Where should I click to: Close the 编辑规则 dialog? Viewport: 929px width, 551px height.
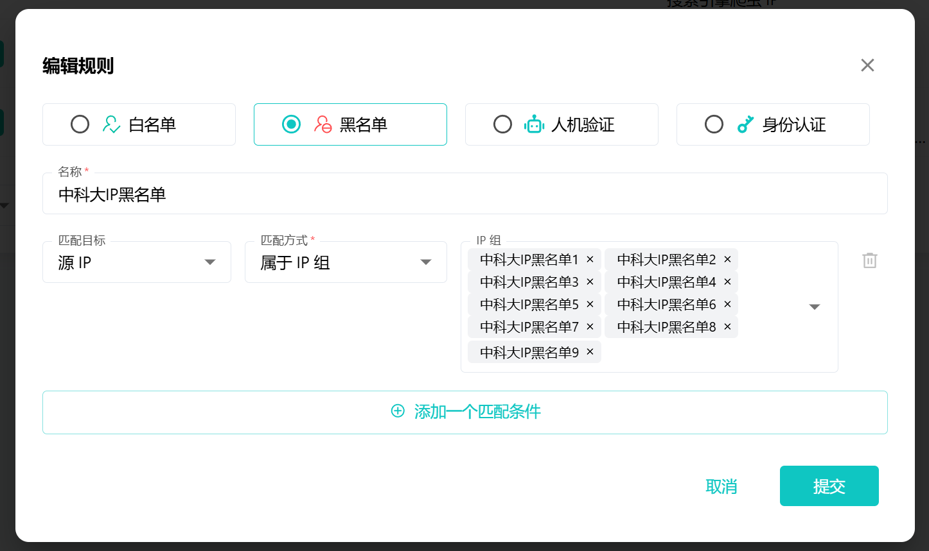(867, 65)
